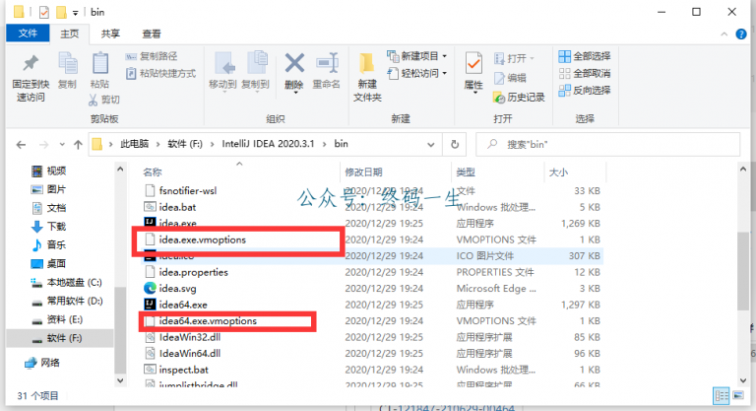Select file idea.bat
The width and height of the screenshot is (756, 411).
[x=177, y=207]
